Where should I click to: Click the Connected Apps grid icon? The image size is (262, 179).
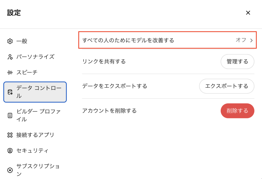click(10, 135)
